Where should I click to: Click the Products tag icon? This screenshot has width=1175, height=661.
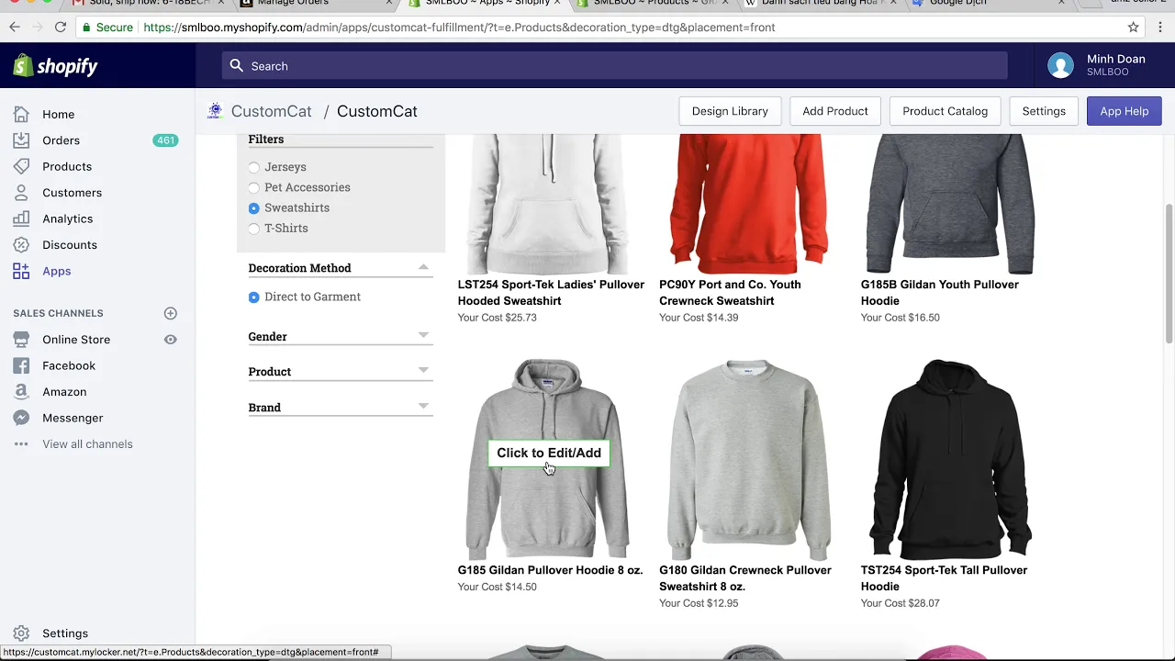(21, 166)
